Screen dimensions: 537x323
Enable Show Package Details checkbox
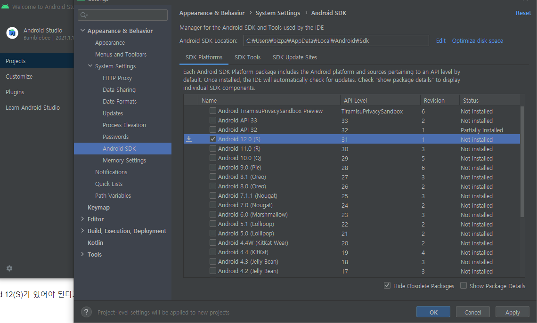(x=464, y=285)
